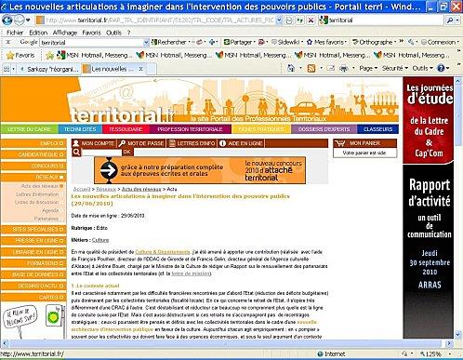Click the Culture métiers link
The height and width of the screenshot is (360, 463).
(100, 240)
